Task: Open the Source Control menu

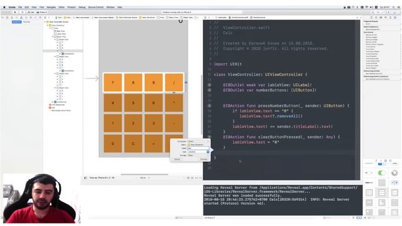Action: tap(95, 7)
